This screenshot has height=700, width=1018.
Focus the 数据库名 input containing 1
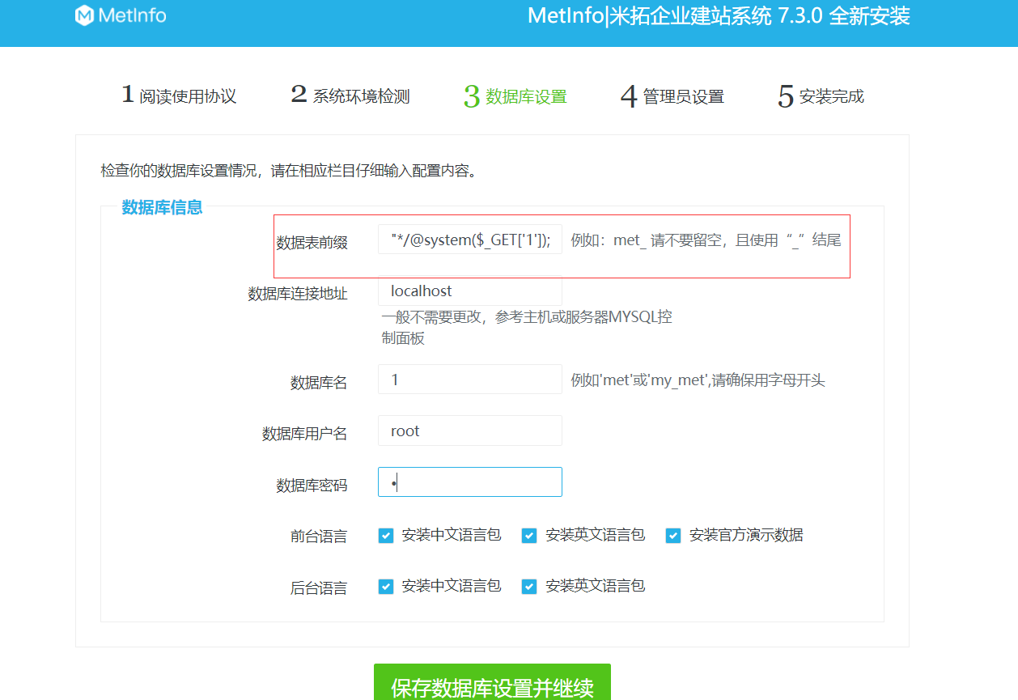pos(469,379)
